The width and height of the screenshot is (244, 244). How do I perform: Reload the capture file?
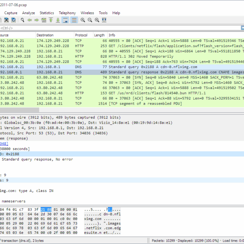click(13, 20)
